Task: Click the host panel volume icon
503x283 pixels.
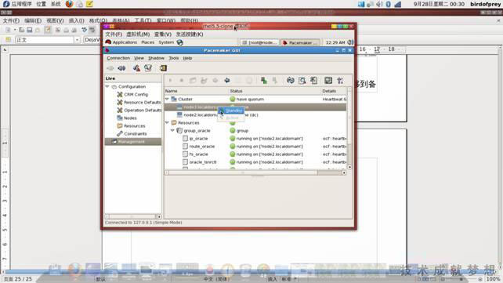Action: (x=379, y=4)
